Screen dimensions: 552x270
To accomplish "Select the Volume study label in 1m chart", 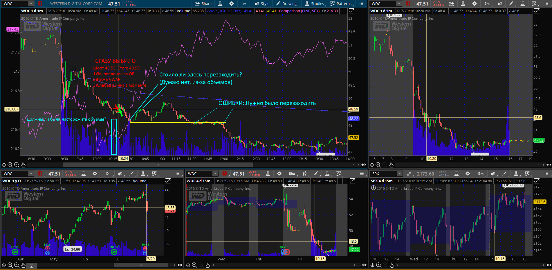I will (x=183, y=11).
